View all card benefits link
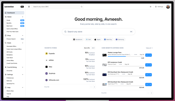Image resolution: width=175 pixels, height=101 pixels. 149,48
